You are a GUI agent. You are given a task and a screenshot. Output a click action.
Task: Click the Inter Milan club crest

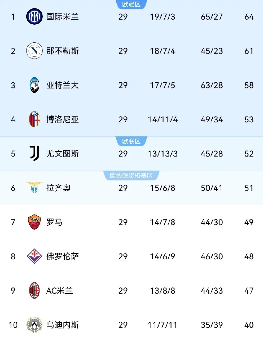(34, 16)
